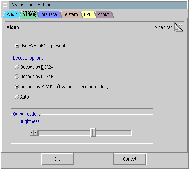Click the WarpVision - Settings title bar

pyautogui.click(x=98, y=5)
